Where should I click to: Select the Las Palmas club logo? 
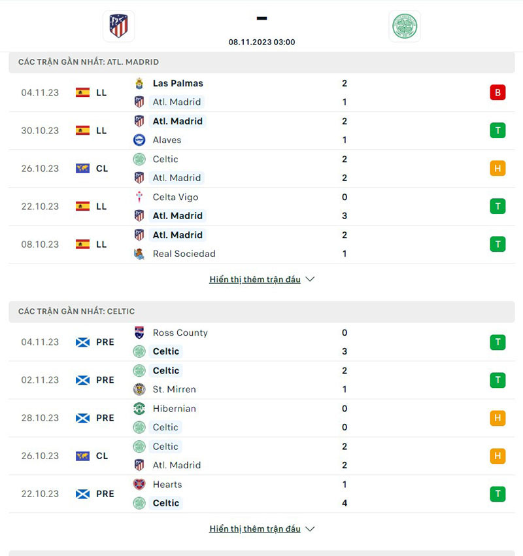(x=139, y=83)
